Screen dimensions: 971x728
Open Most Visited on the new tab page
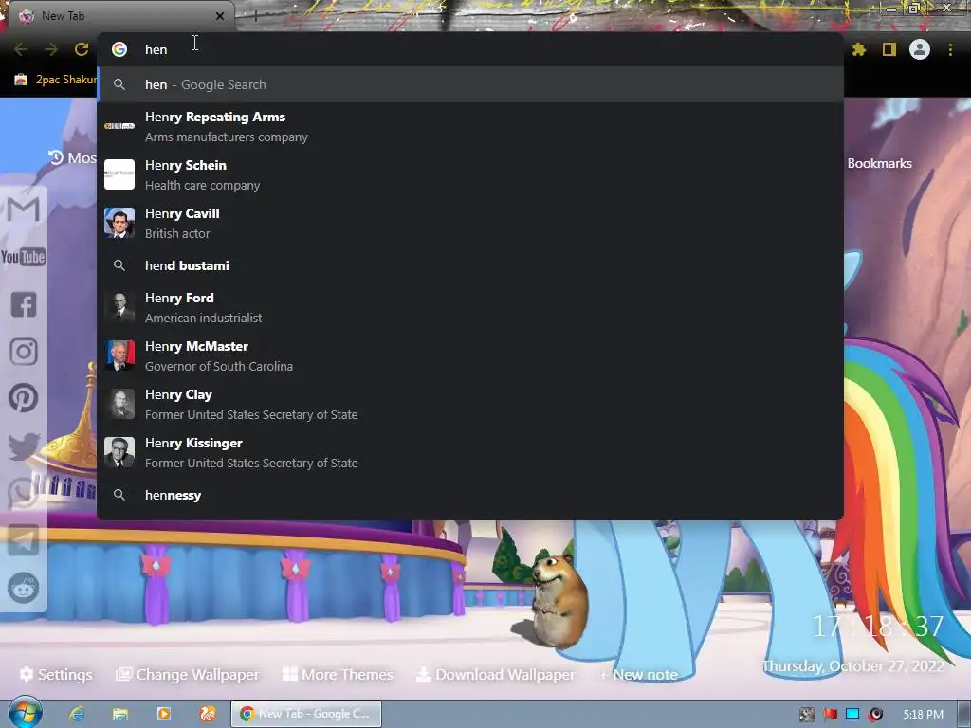(72, 158)
